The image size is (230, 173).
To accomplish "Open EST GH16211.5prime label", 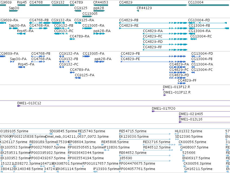I will click(x=198, y=169).
